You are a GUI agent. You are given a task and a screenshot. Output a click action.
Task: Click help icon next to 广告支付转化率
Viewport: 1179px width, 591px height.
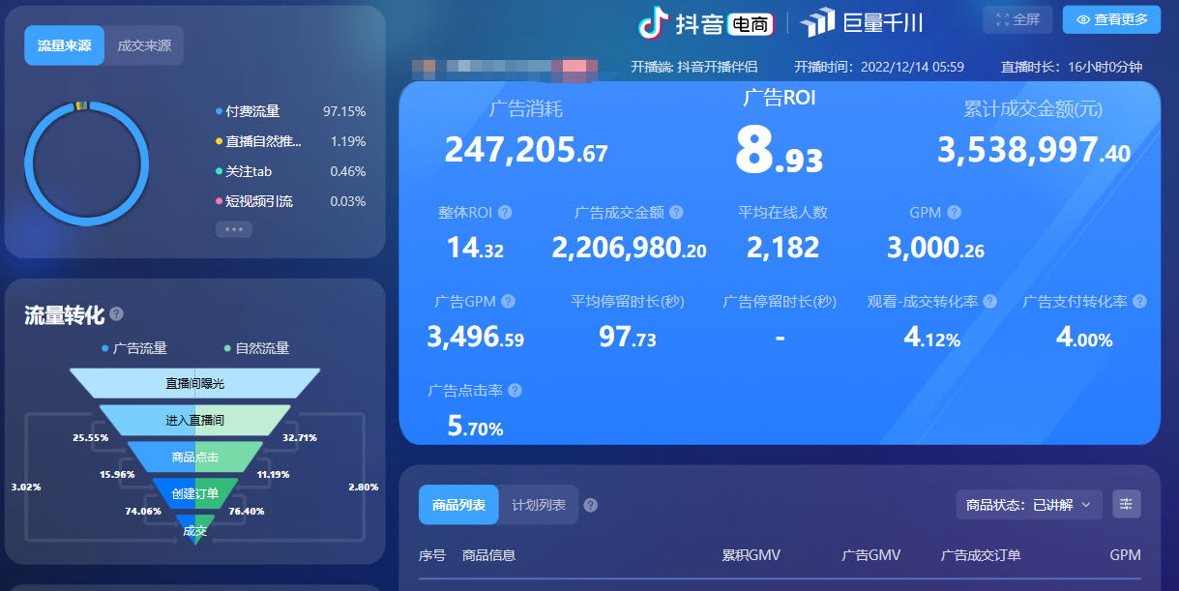coord(1139,302)
